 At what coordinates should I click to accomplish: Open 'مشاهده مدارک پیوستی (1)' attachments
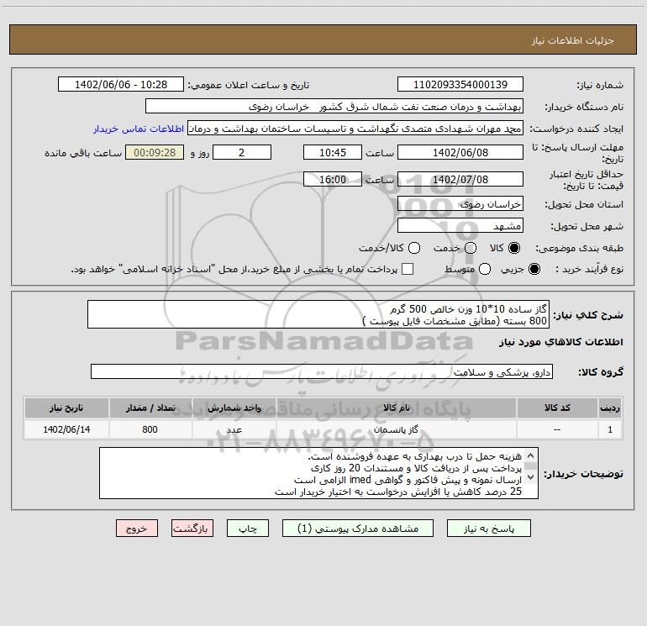[358, 529]
